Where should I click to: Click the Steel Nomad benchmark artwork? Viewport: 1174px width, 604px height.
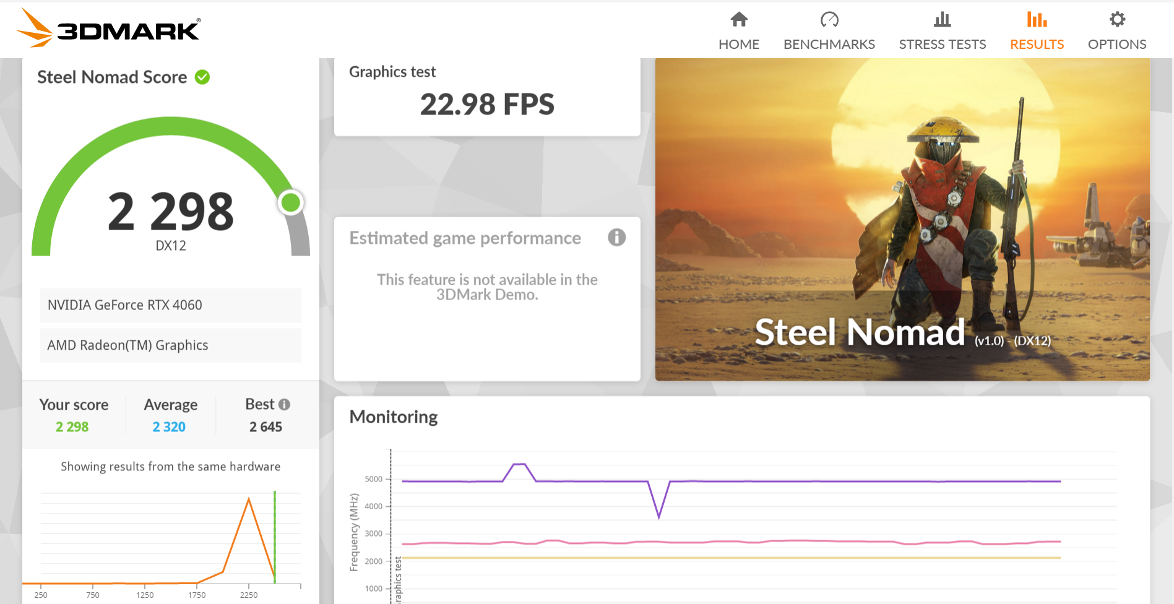(902, 219)
